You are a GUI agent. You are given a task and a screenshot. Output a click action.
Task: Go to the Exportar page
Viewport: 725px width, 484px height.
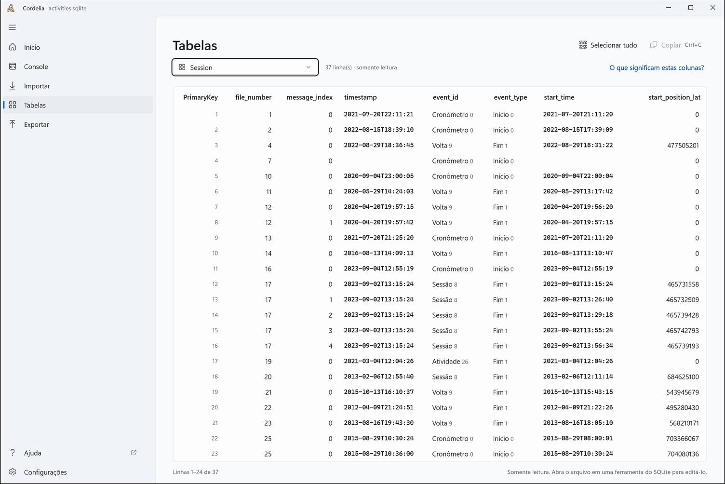pos(78,124)
